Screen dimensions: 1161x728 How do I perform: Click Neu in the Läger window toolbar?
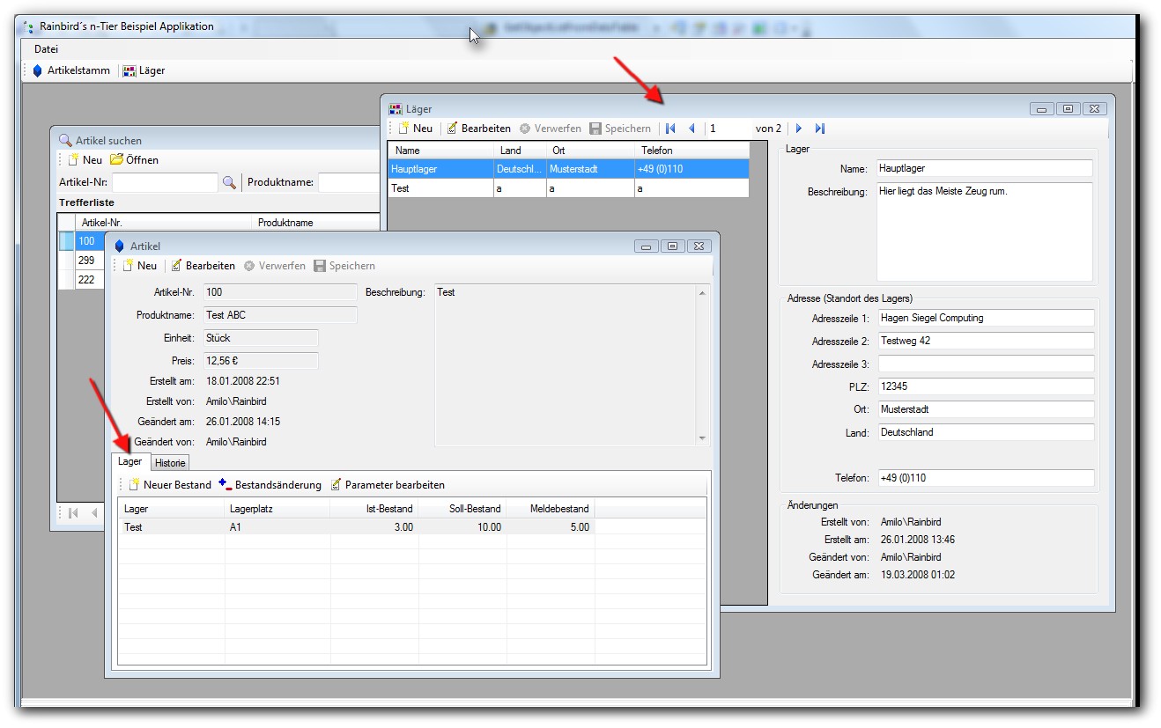415,129
